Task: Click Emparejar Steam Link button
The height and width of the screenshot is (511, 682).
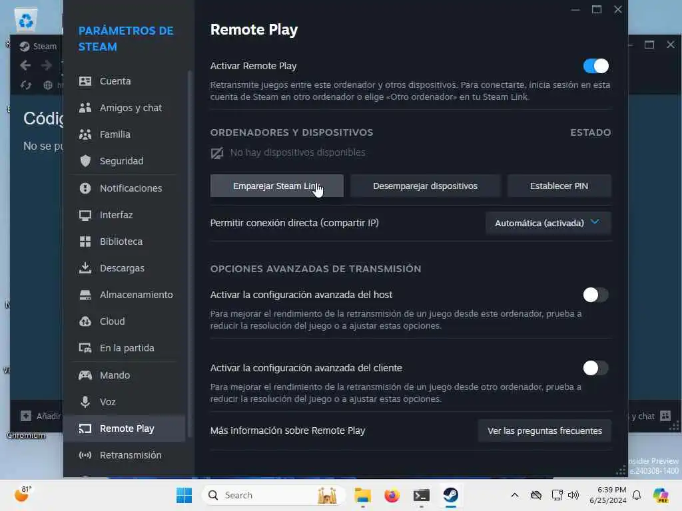Action: coord(276,186)
